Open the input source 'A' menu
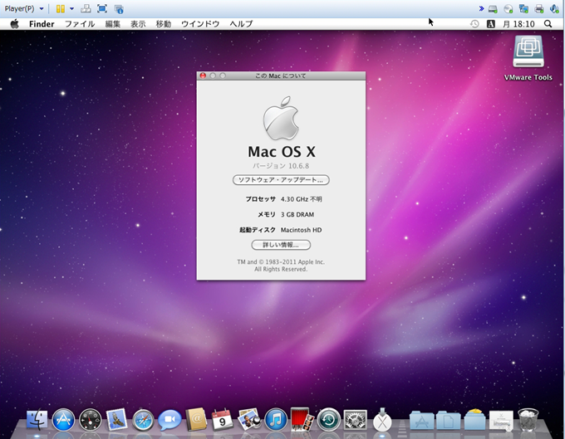 pyautogui.click(x=490, y=24)
